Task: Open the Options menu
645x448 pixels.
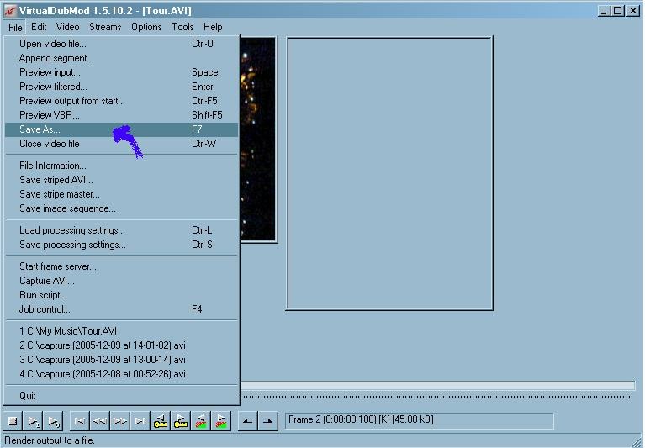Action: click(x=146, y=27)
